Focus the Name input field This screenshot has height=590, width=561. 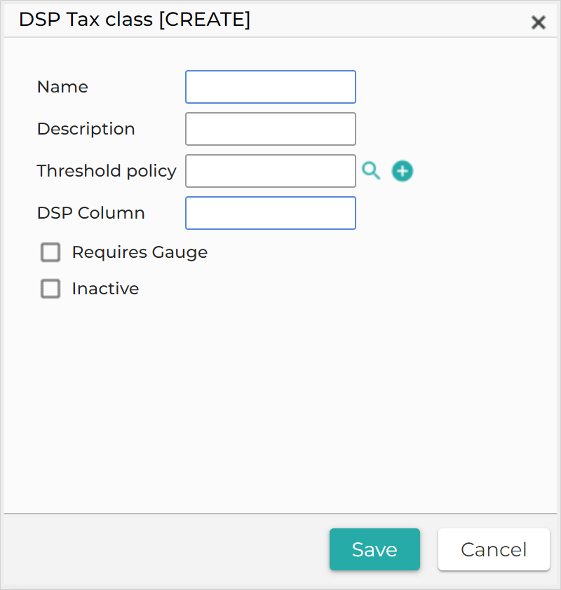(271, 87)
